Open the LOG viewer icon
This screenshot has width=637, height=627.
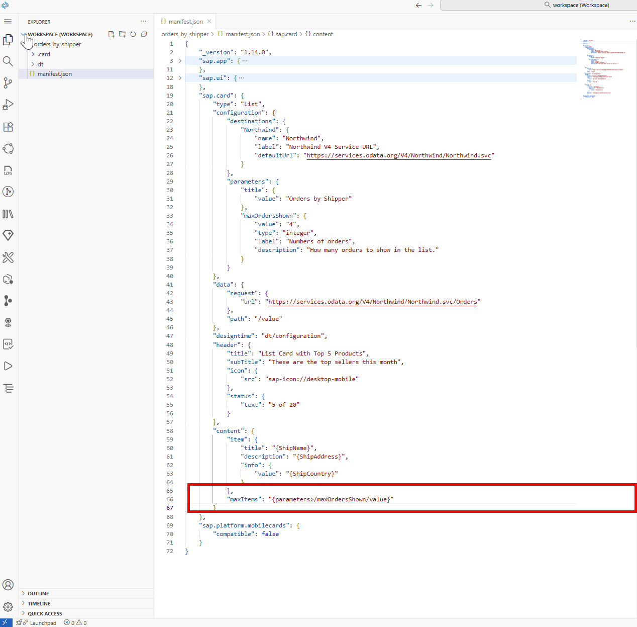click(x=8, y=170)
